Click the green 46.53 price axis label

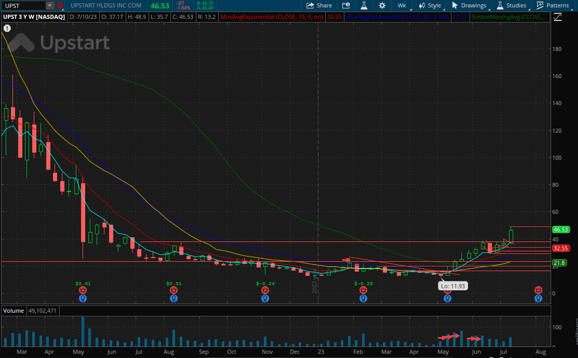tap(561, 230)
